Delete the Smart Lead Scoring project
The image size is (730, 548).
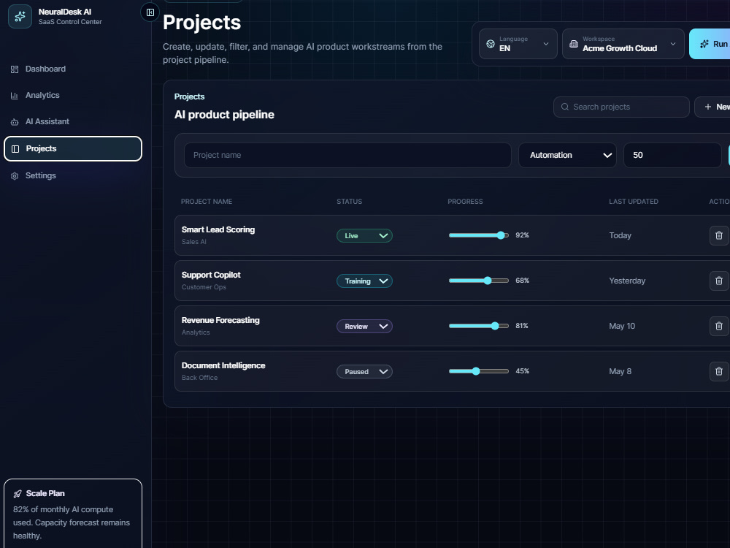tap(719, 235)
